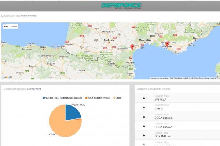Click the Toulouse label on the map

(109, 40)
